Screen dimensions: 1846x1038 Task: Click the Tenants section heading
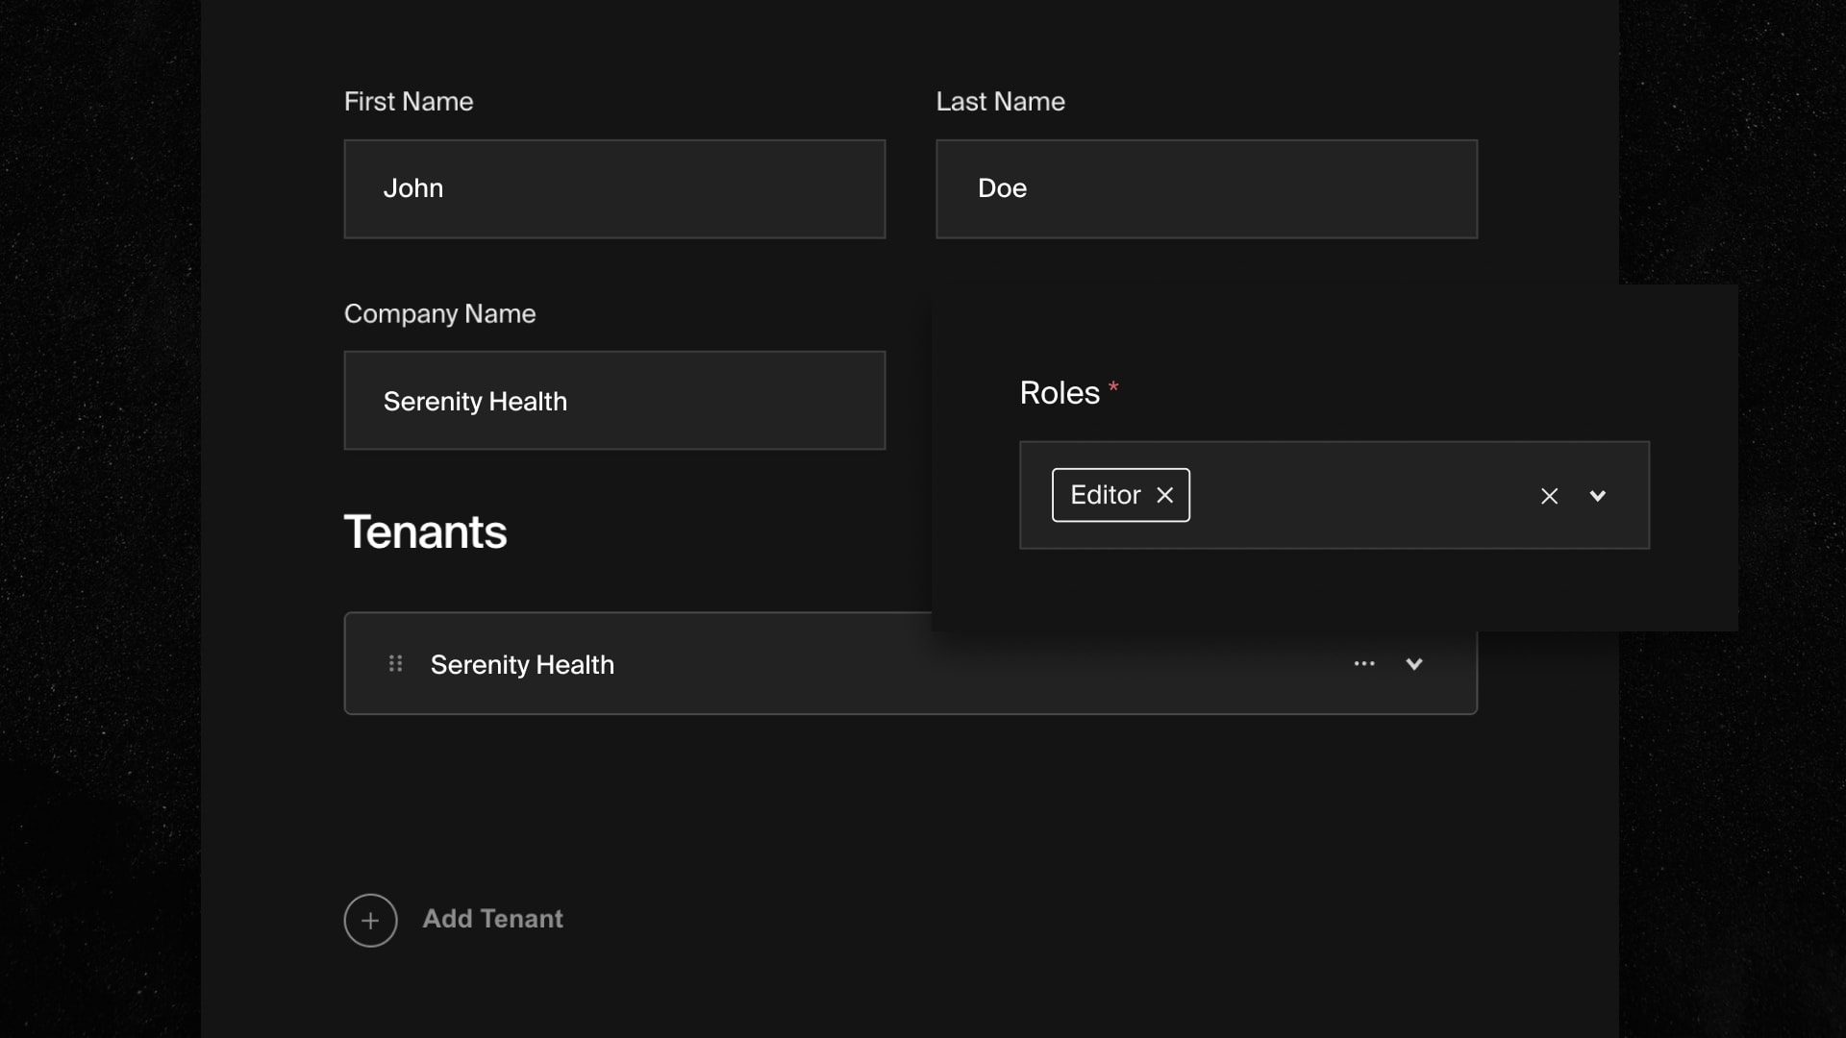tap(425, 531)
